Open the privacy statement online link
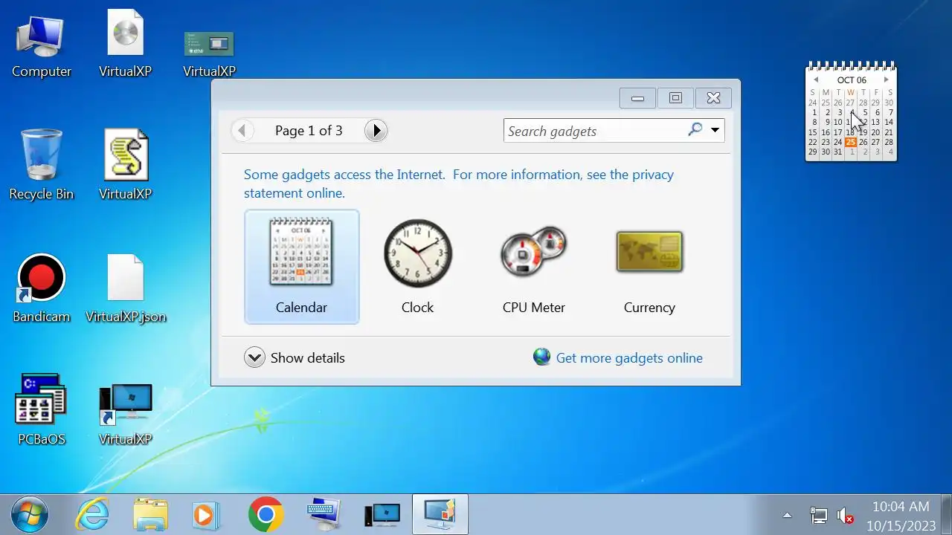The image size is (952, 535). [459, 184]
